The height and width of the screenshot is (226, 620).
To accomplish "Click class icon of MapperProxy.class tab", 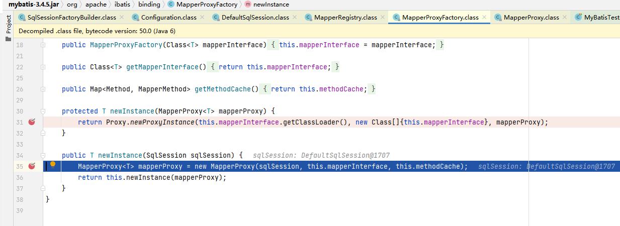I will [498, 17].
